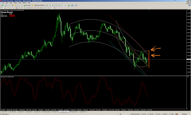191x115 pixels.
Task: Toggle Chart Shift
Action: coord(65,5)
